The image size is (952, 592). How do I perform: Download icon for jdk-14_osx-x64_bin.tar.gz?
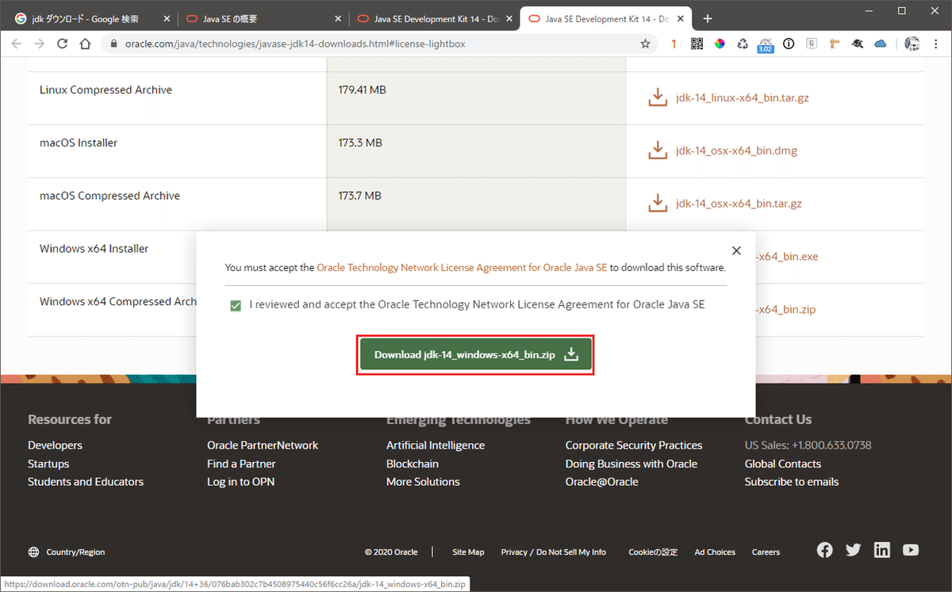657,203
